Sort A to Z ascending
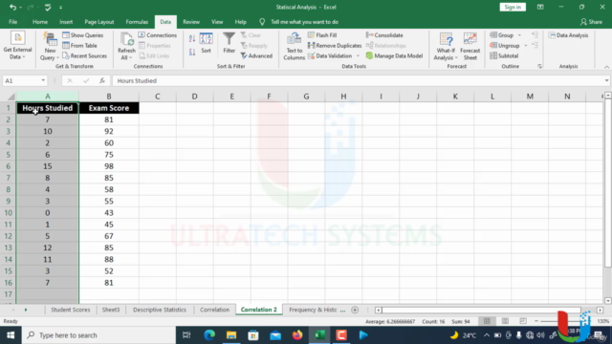Viewport: 612px width, 344px height. click(192, 38)
